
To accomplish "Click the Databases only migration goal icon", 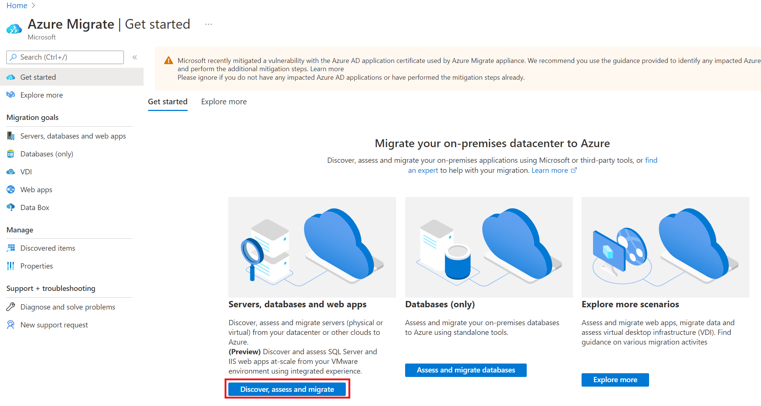I will point(11,154).
